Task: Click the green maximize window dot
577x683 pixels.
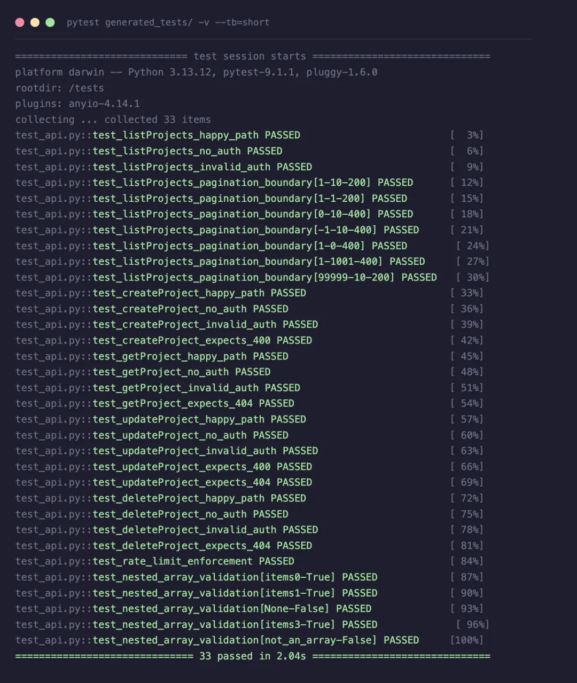Action: 50,22
